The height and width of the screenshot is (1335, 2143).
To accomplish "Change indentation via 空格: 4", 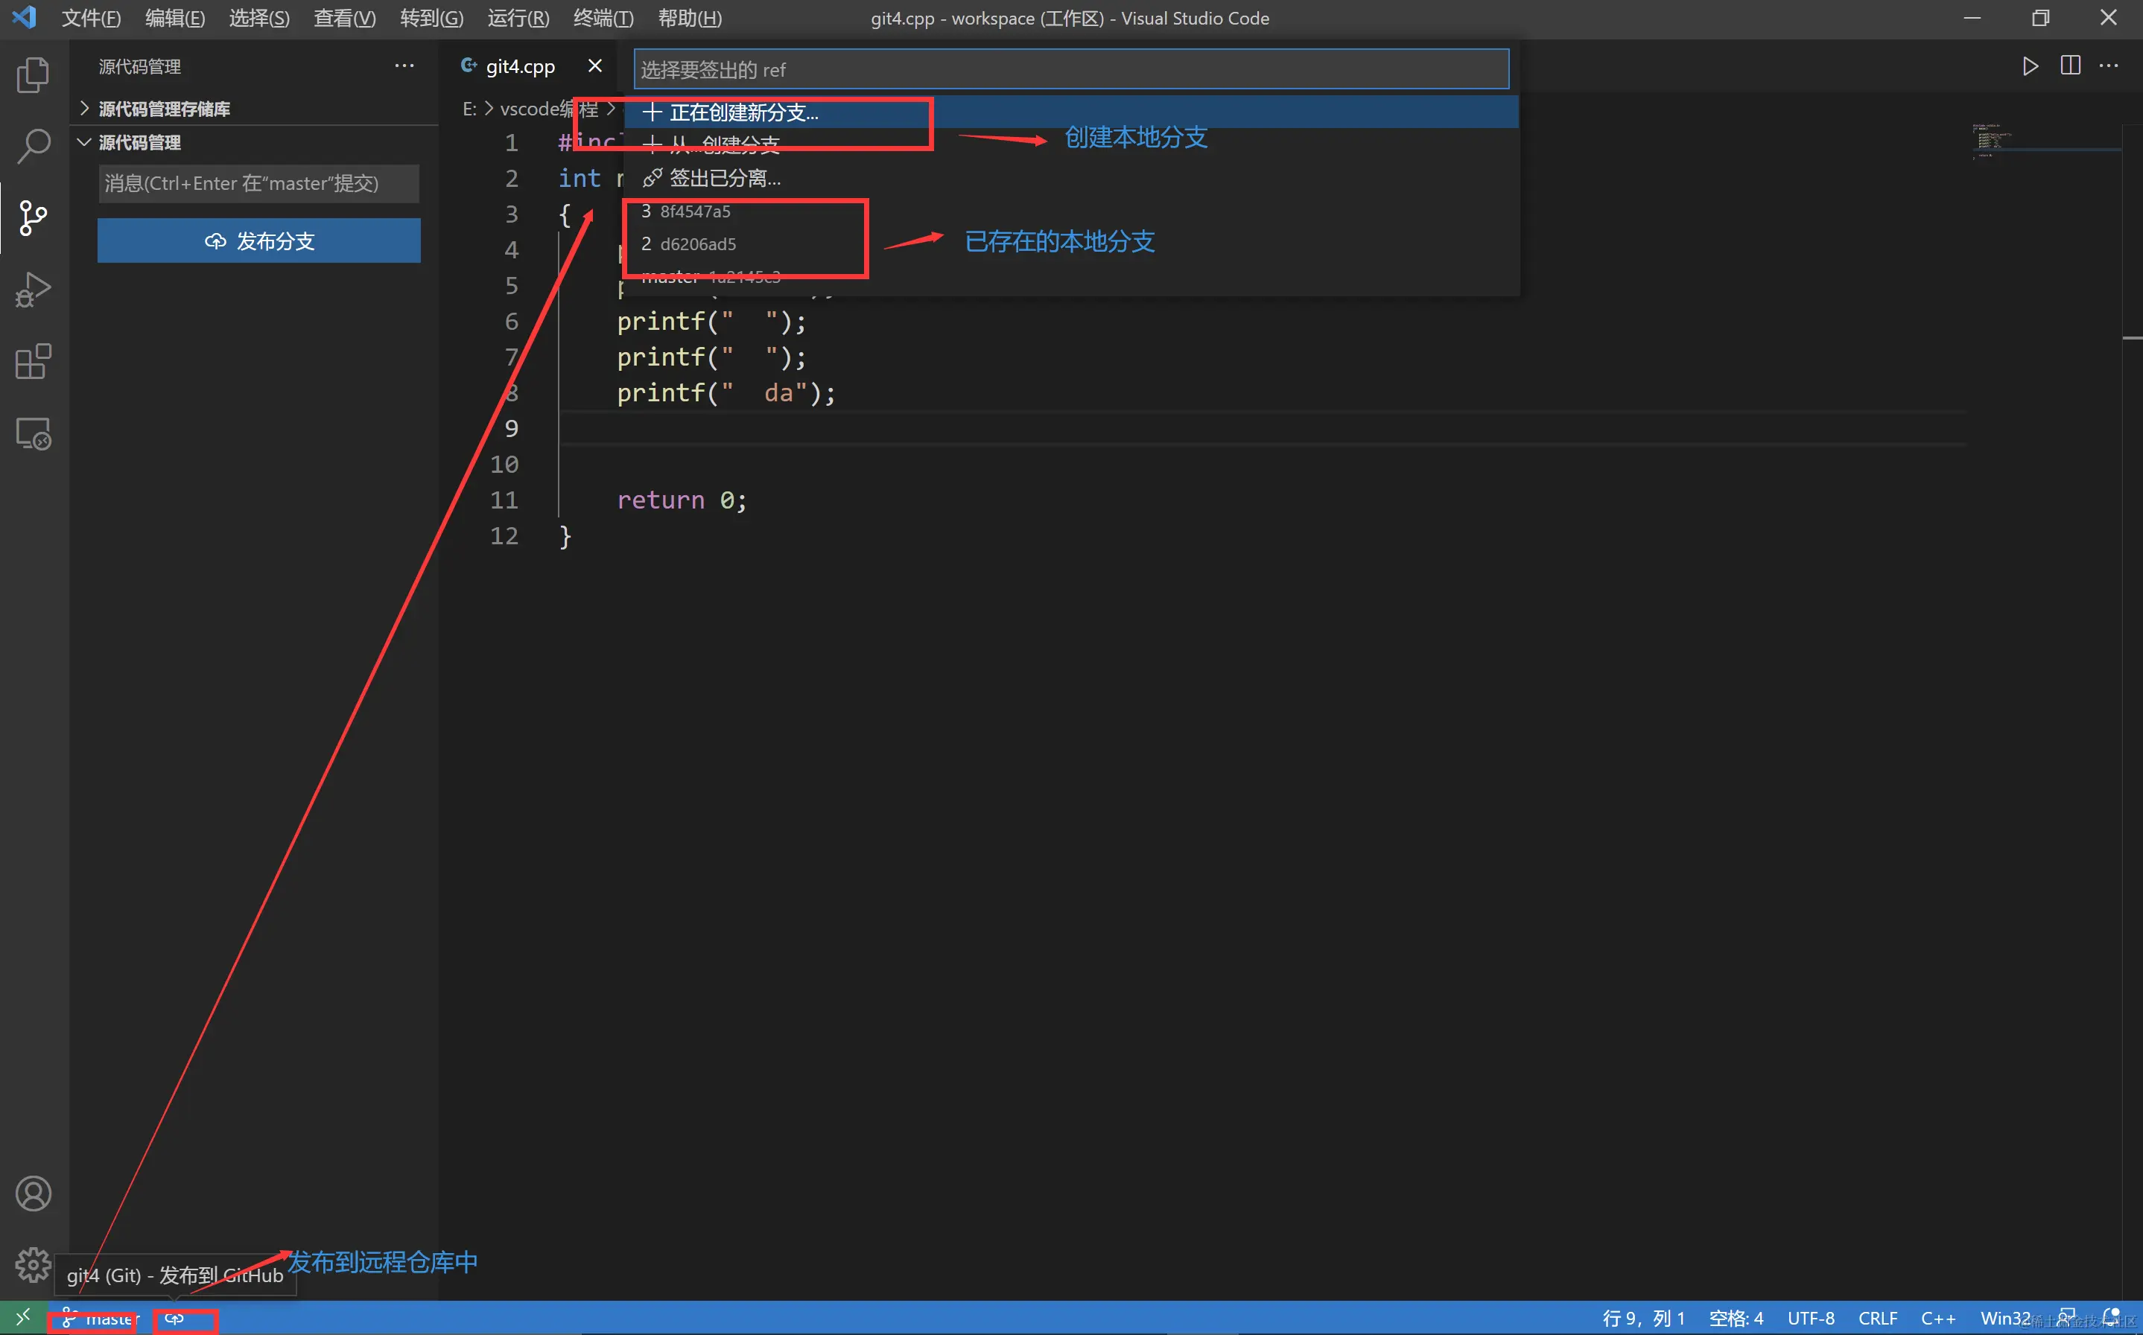I will pos(1736,1318).
